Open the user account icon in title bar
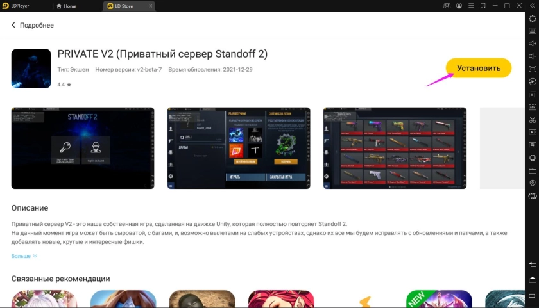The width and height of the screenshot is (539, 308). tap(459, 6)
